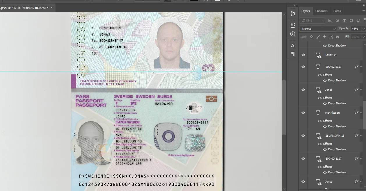Open the Paragraph panel icon
The width and height of the screenshot is (366, 191).
293,54
